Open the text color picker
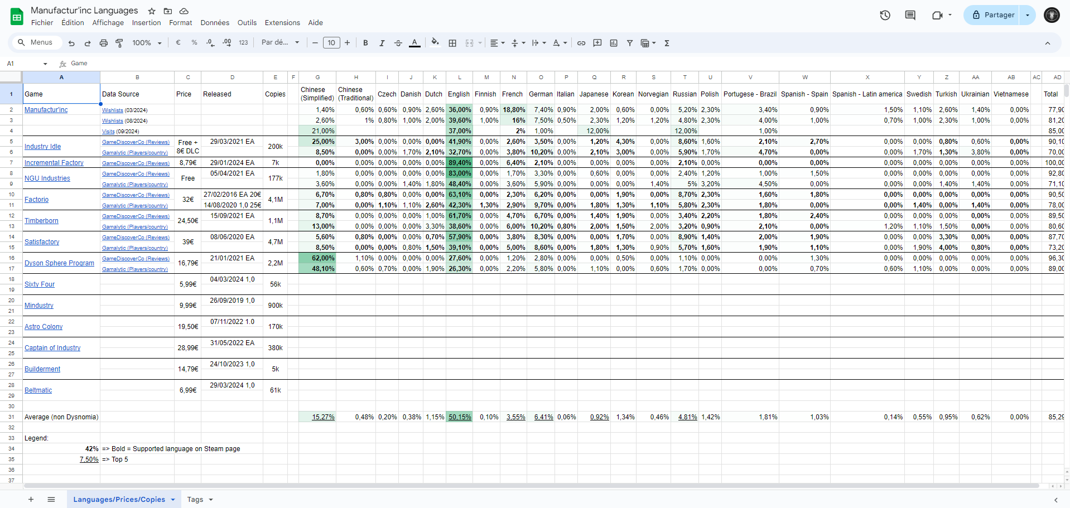1070x508 pixels. coord(414,43)
